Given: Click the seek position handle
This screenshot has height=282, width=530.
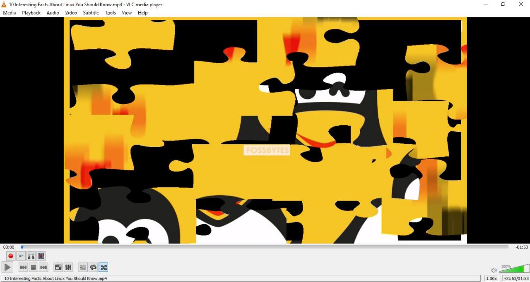Looking at the screenshot, I should pyautogui.click(x=22, y=247).
